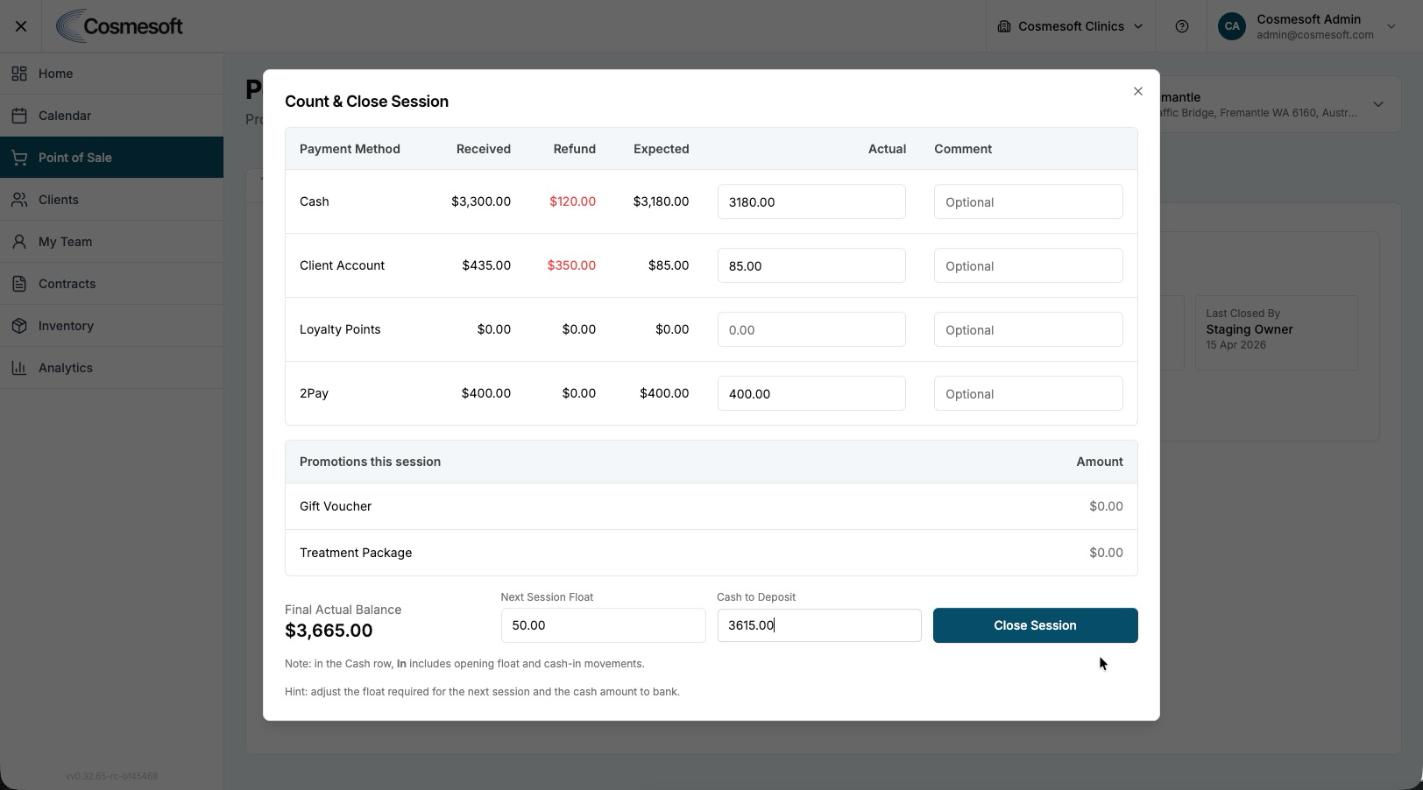Open the help question mark icon
1423x790 pixels.
[x=1182, y=26]
